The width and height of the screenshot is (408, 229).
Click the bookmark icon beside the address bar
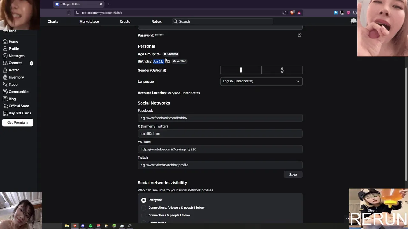69,13
